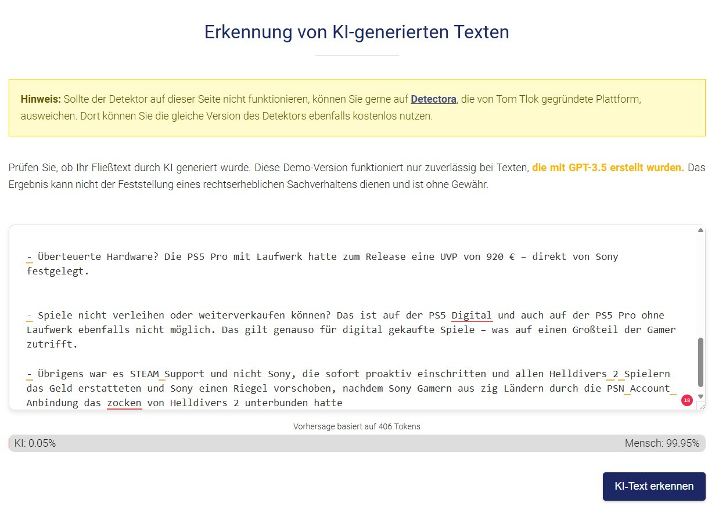
Task: Click the text area scrollbar thumb
Action: point(700,361)
